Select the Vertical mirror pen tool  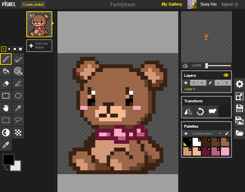[18, 59]
